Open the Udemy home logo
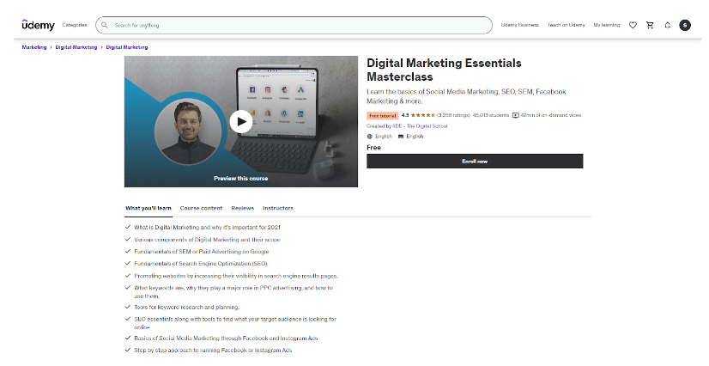 click(x=38, y=25)
